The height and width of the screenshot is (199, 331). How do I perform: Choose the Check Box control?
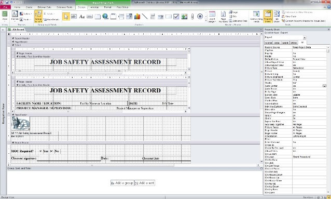pyautogui.click(x=176, y=16)
